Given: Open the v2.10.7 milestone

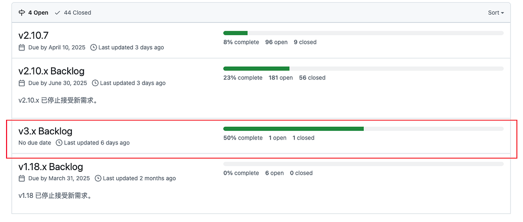Looking at the screenshot, I should [x=33, y=35].
